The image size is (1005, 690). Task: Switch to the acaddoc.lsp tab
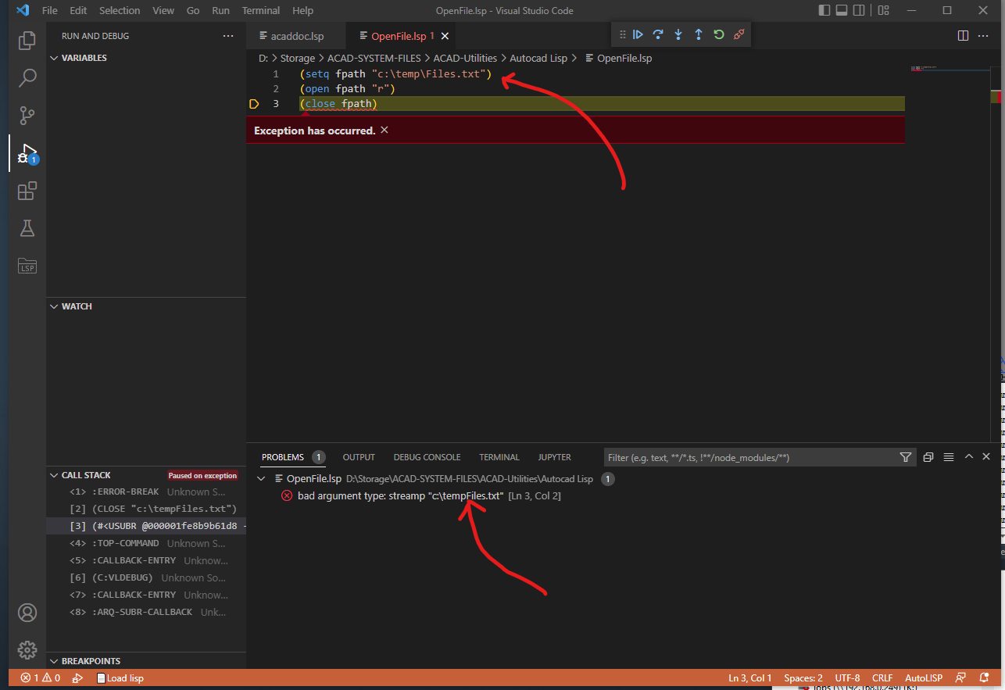click(298, 35)
